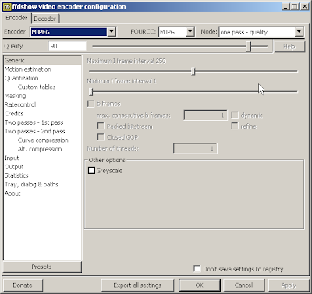Click the Cancel button
Image resolution: width=312 pixels, height=294 pixels.
[243, 285]
